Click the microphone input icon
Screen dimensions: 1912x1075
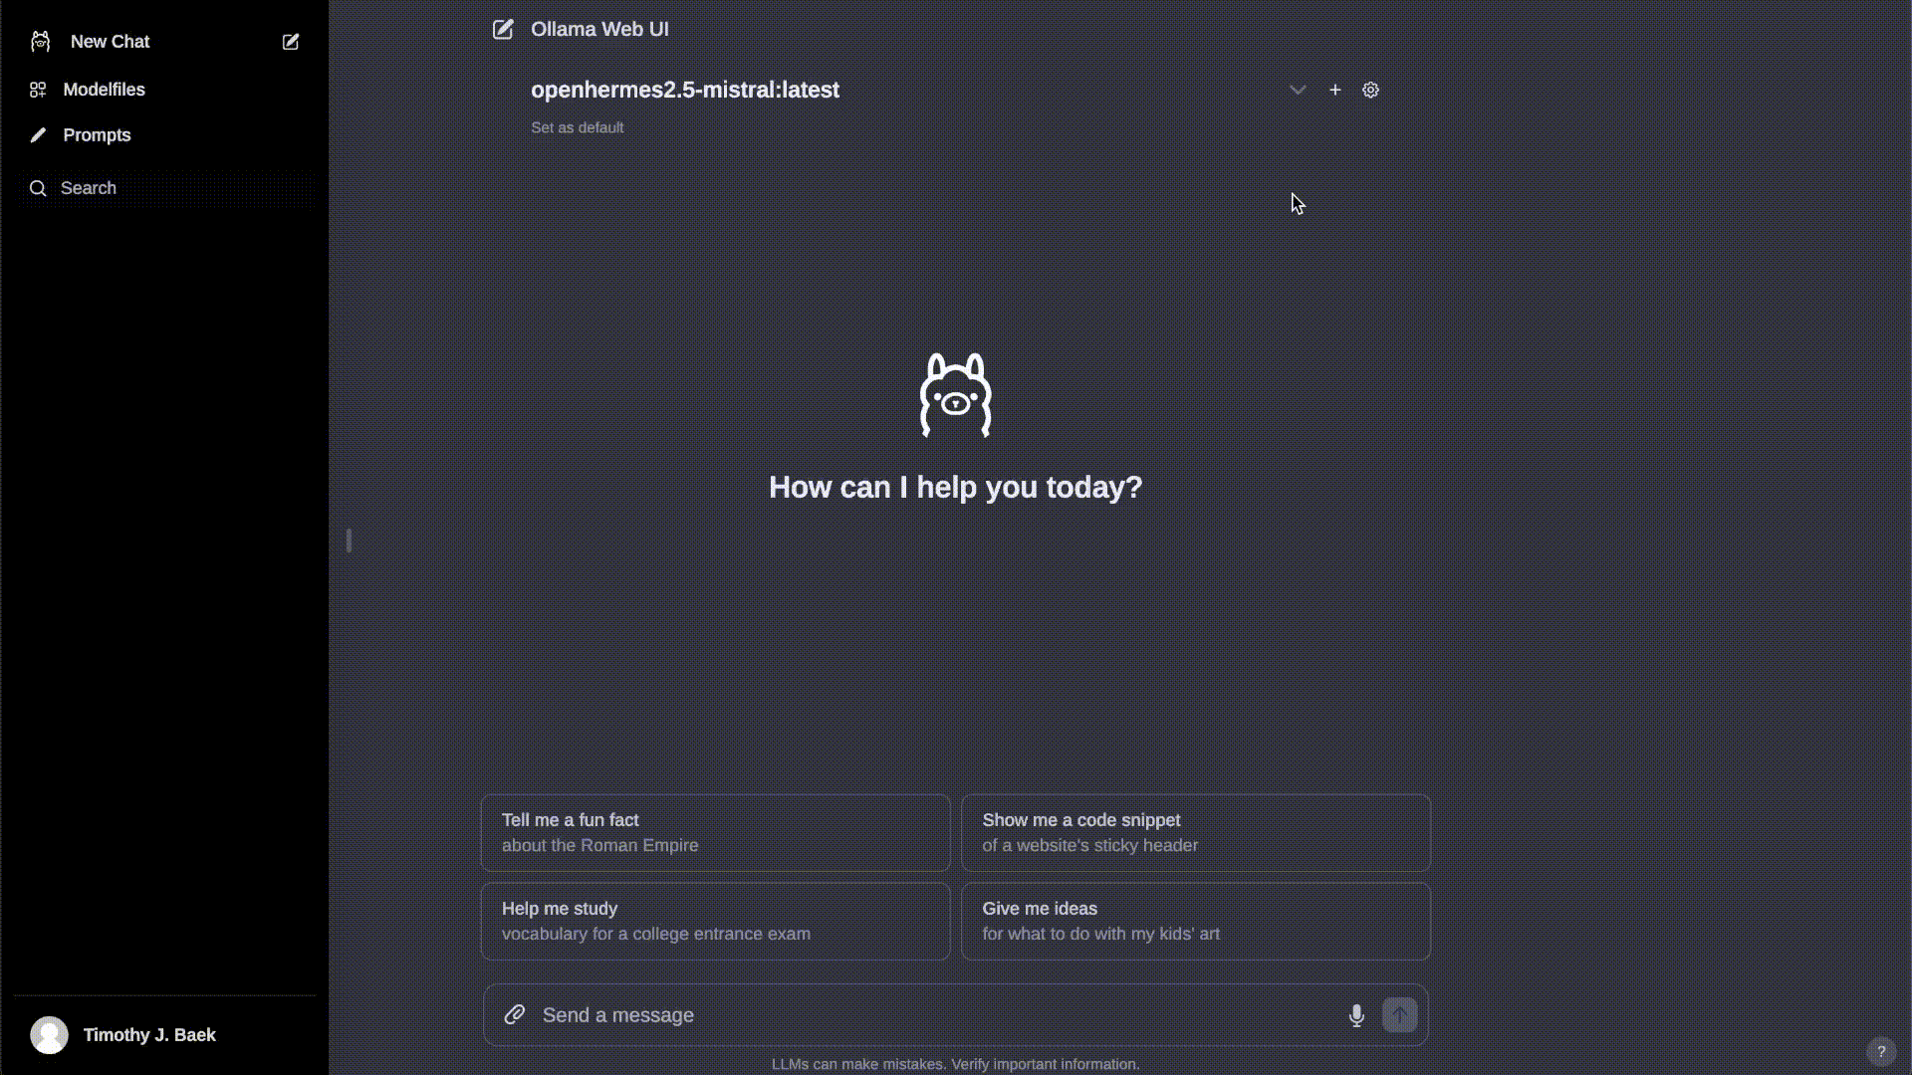point(1355,1014)
